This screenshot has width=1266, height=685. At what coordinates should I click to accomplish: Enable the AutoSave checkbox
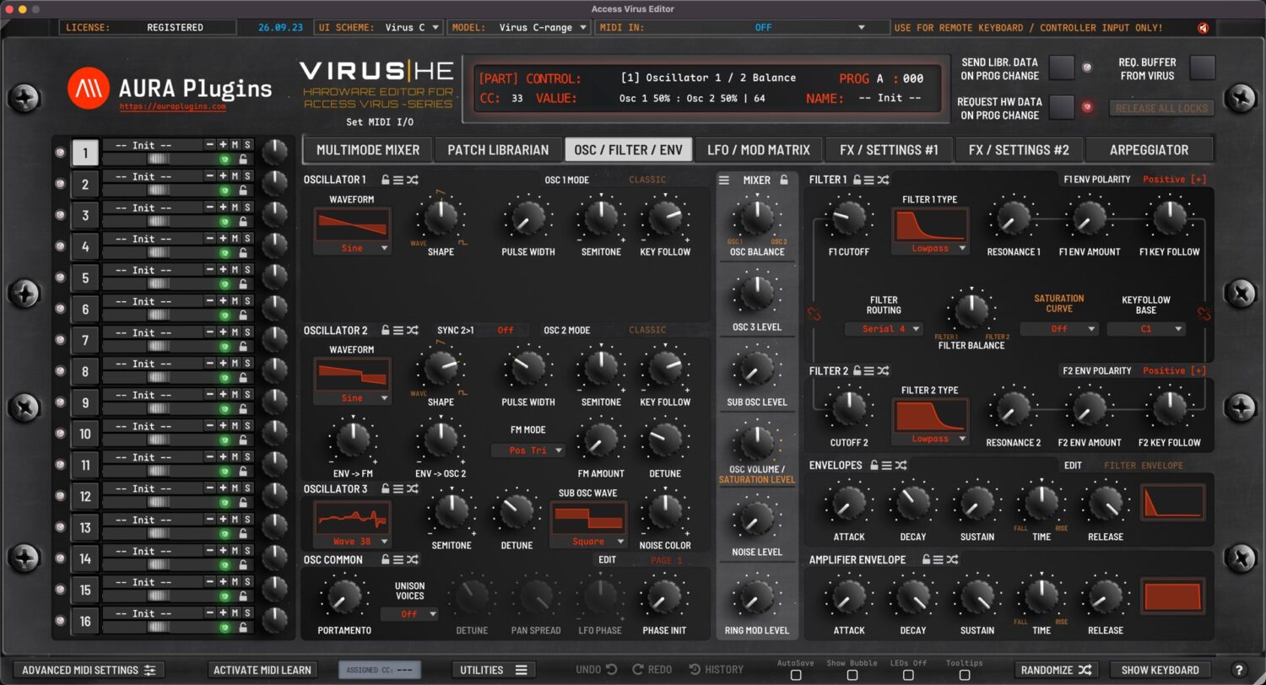coord(796,675)
